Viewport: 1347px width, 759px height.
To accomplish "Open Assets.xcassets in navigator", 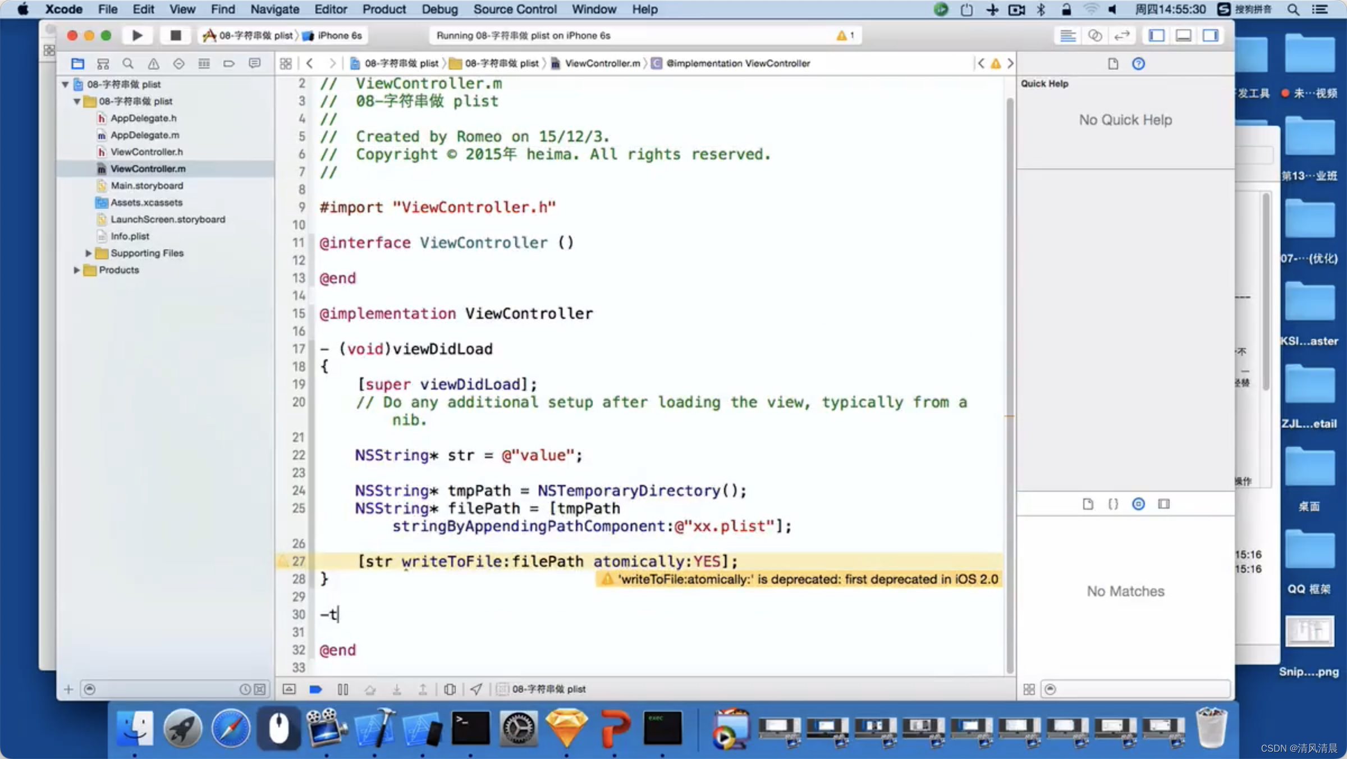I will click(x=146, y=202).
